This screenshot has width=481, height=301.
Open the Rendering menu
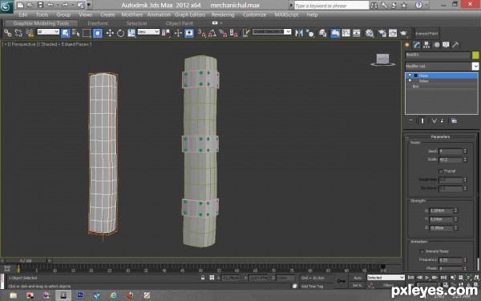[x=223, y=14]
